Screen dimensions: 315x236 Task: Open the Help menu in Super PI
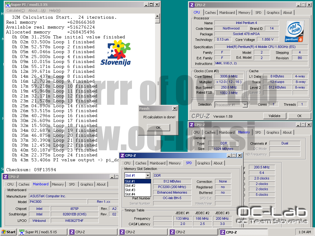[55, 10]
